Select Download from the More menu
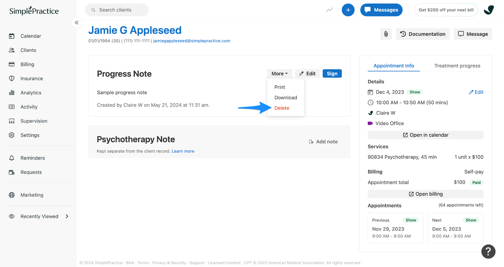Viewport: 504px width, 267px height. [286, 98]
